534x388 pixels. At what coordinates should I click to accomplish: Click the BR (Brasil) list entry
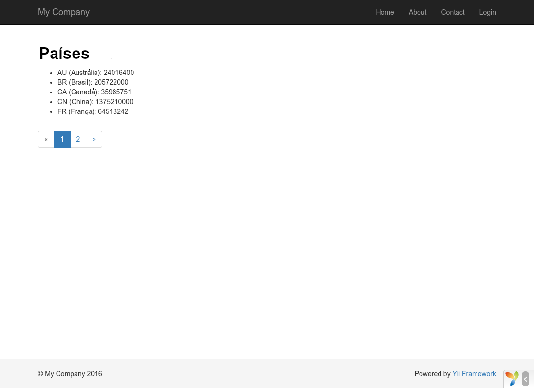93,82
